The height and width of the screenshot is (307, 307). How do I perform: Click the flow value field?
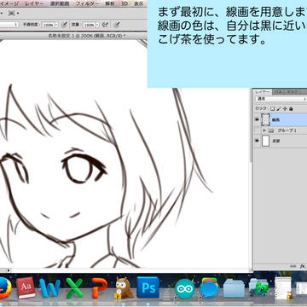[89, 25]
